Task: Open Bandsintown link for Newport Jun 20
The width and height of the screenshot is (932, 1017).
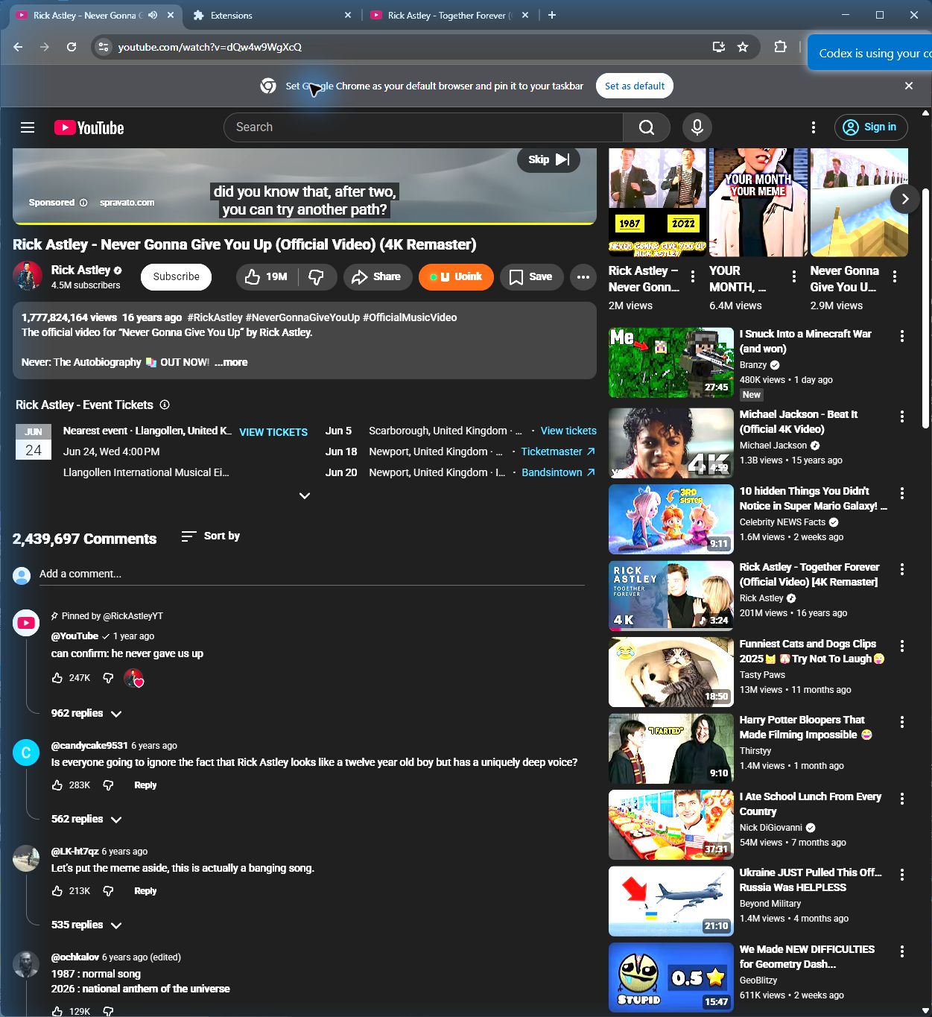Action: click(x=559, y=472)
